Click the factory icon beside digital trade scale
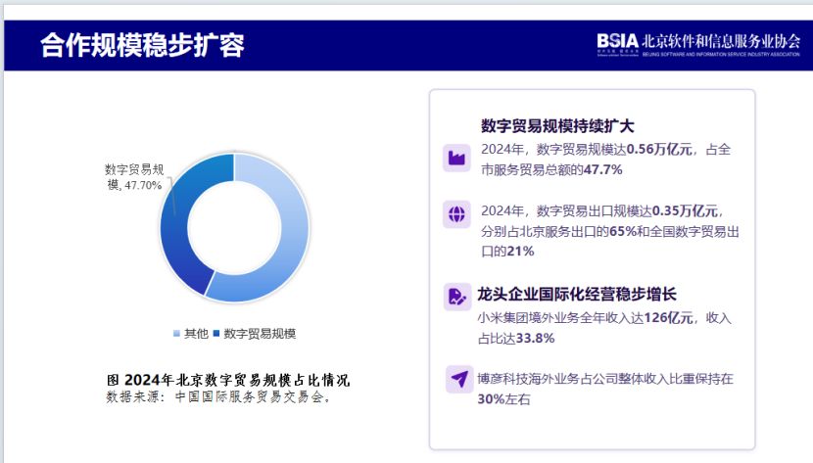Viewport: 813px width, 463px height. [456, 158]
